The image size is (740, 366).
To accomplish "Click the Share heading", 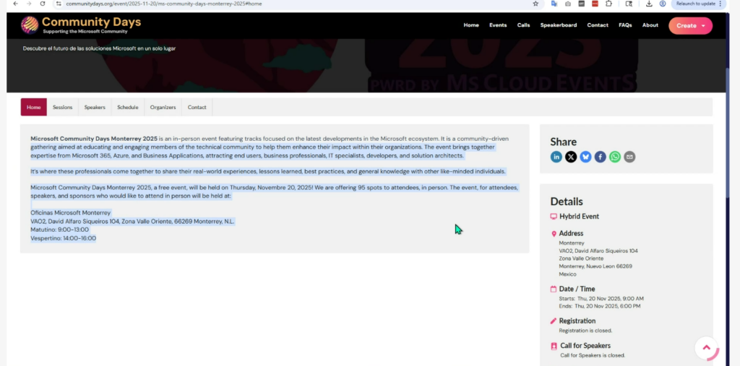I will click(563, 142).
